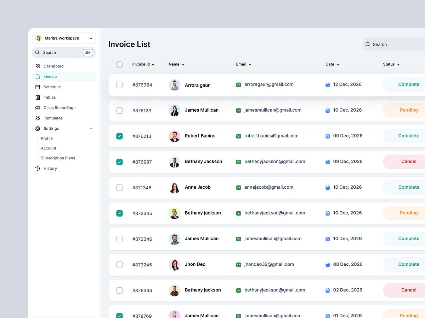The image size is (425, 318).
Task: Uncheck the box for invoice #876987
Action: point(119,162)
